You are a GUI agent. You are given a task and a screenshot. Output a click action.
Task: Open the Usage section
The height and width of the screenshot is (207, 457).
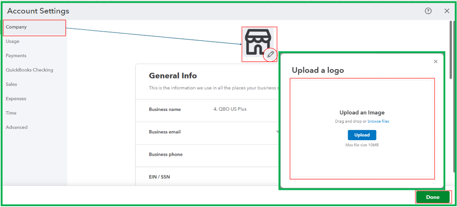pyautogui.click(x=12, y=41)
